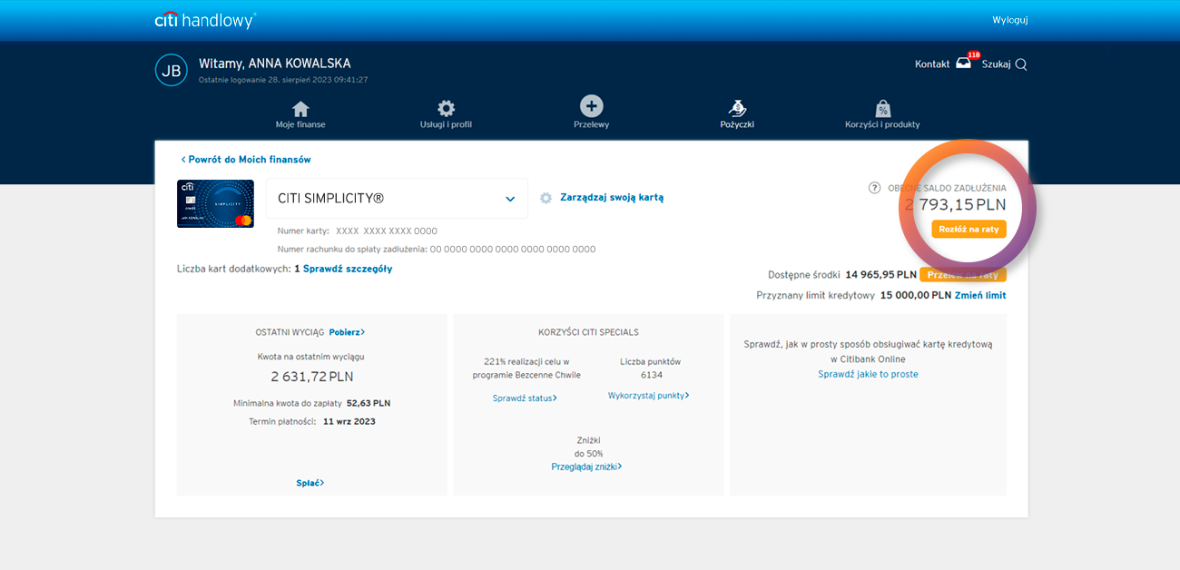Click the Simplicity credit card thumbnail
The width and height of the screenshot is (1180, 570).
tap(215, 204)
